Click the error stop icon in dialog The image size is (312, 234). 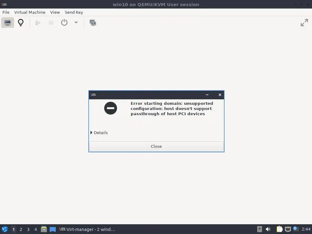click(111, 108)
